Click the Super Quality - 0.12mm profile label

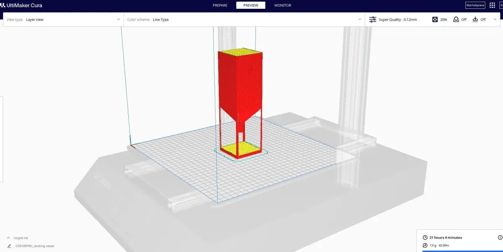click(398, 20)
